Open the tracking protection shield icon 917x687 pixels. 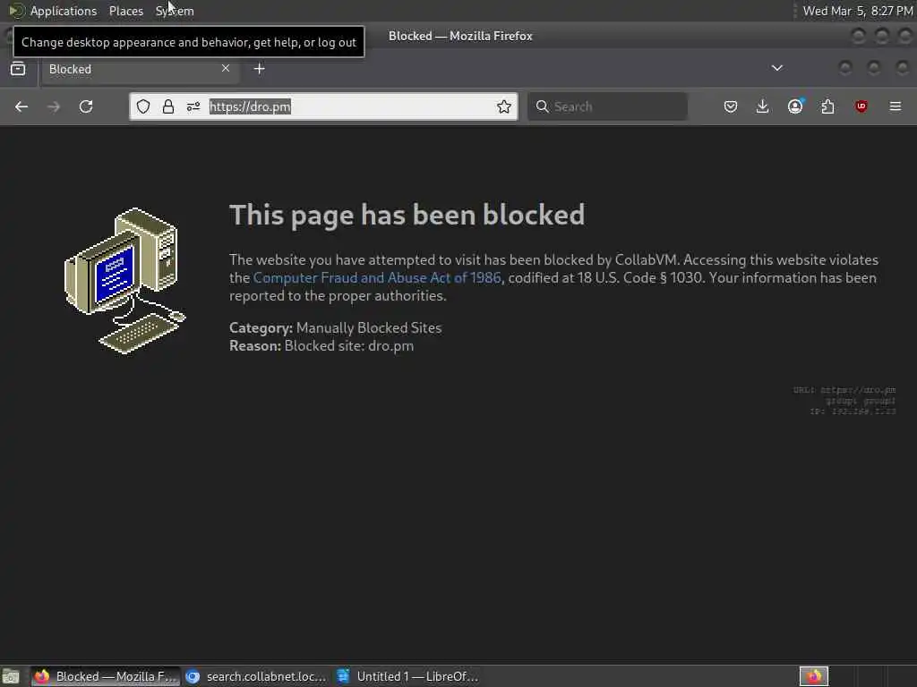click(x=143, y=107)
